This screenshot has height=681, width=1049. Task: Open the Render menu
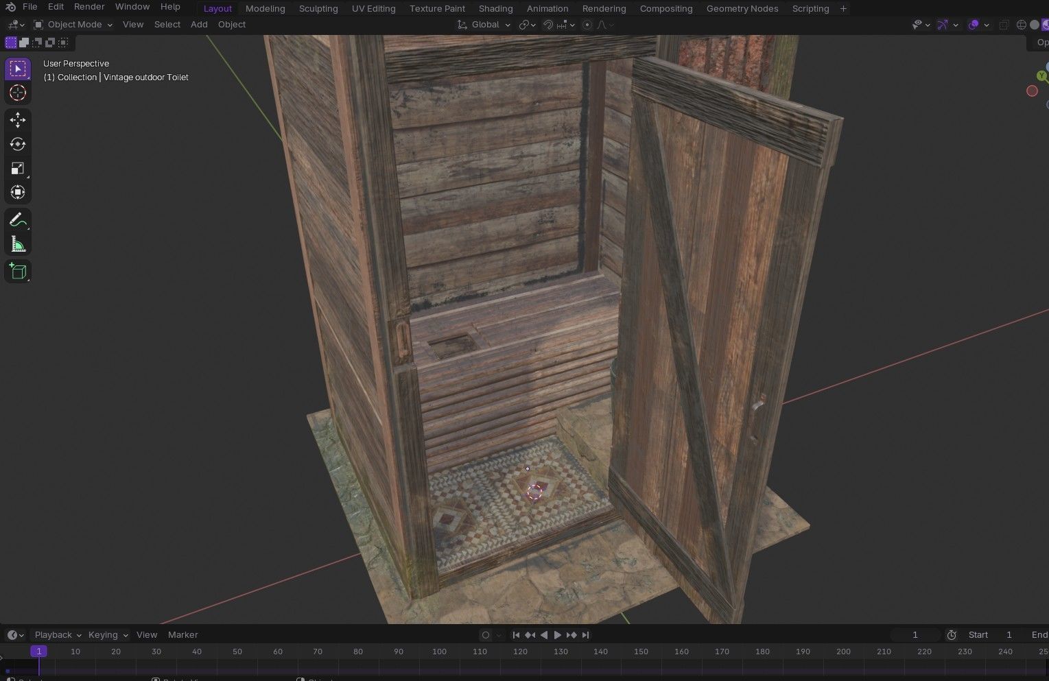[x=89, y=7]
